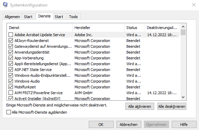
Task: Disable the Windows-Audio service checkbox
Action: (11, 81)
